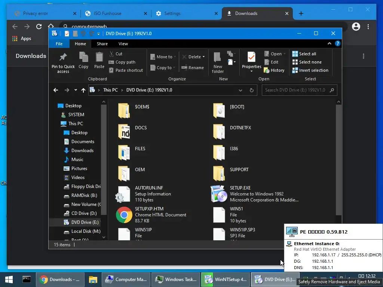
Task: Switch to Settings Chrome tab
Action: point(186,13)
